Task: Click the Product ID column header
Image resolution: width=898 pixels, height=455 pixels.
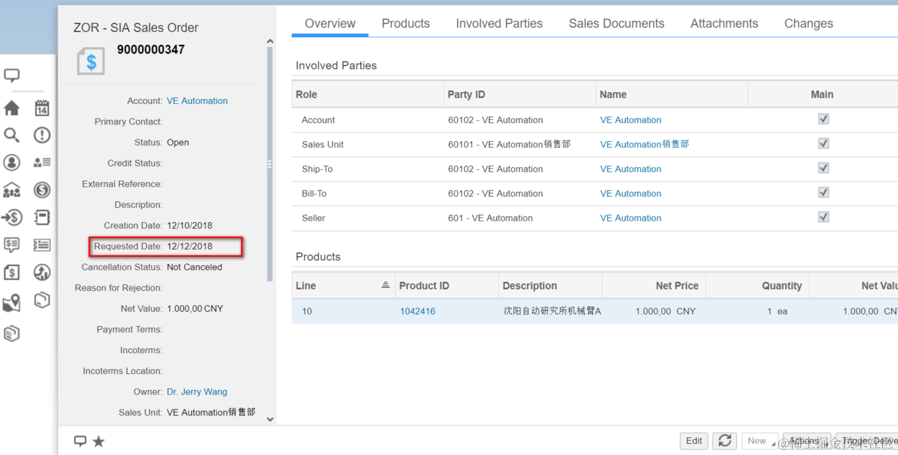Action: (x=448, y=286)
